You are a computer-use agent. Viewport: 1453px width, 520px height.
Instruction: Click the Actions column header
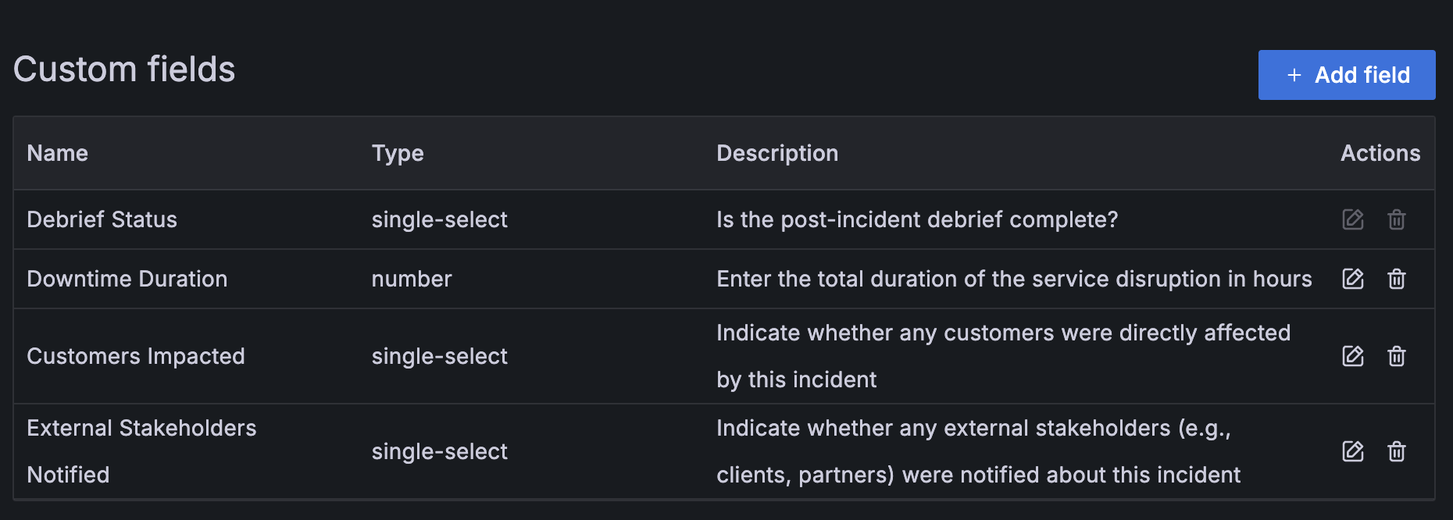pyautogui.click(x=1380, y=153)
